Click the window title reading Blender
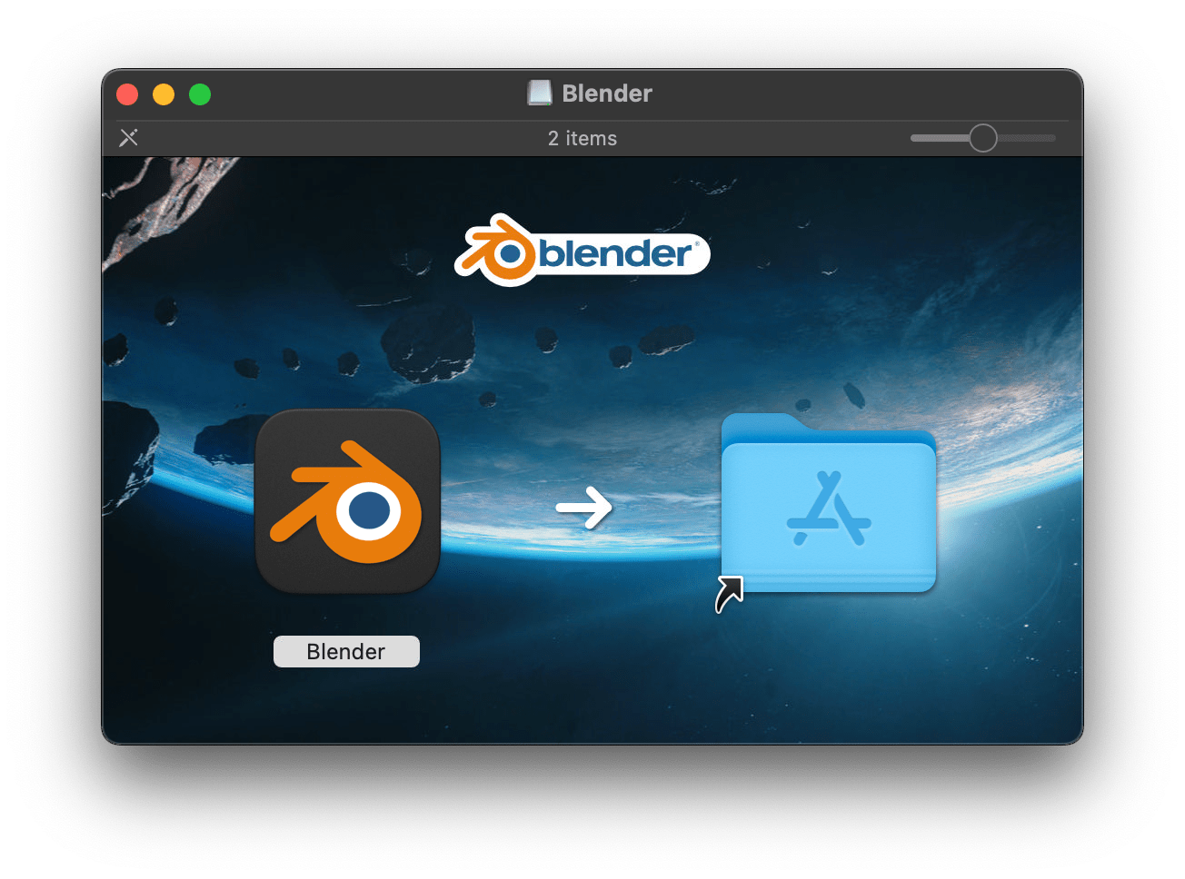Screen dimensions: 1185x879 (x=606, y=92)
